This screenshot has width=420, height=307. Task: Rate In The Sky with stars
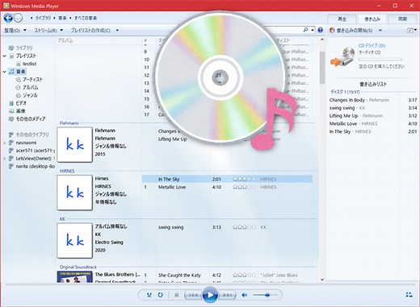(244, 179)
